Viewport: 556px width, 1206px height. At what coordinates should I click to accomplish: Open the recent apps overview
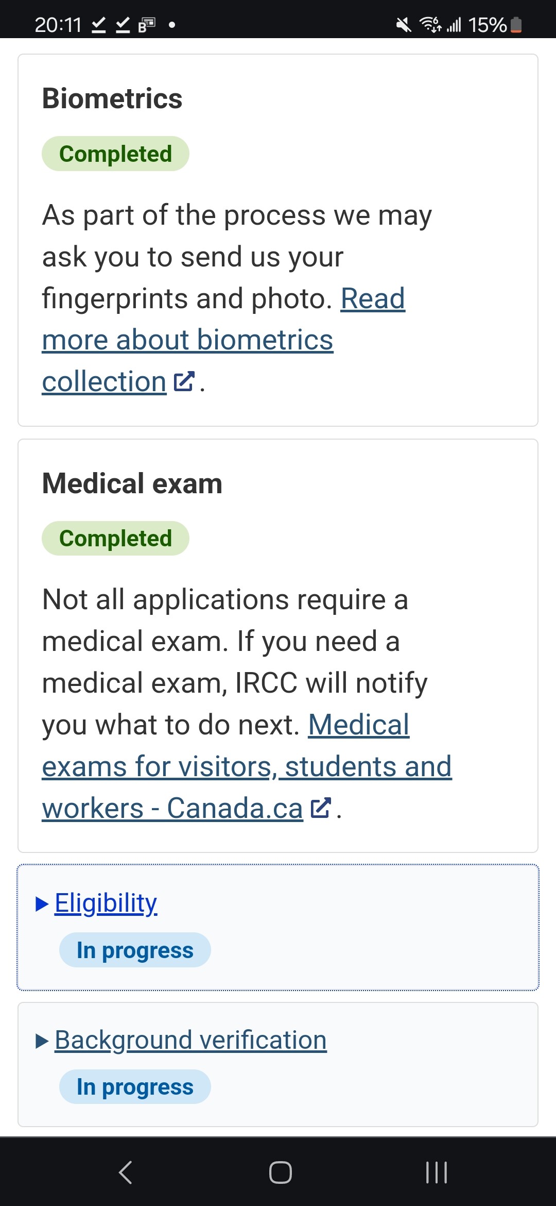point(436,1172)
